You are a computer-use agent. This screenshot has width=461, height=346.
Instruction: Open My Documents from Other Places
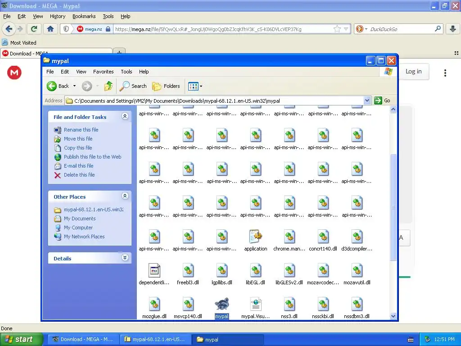pos(80,219)
